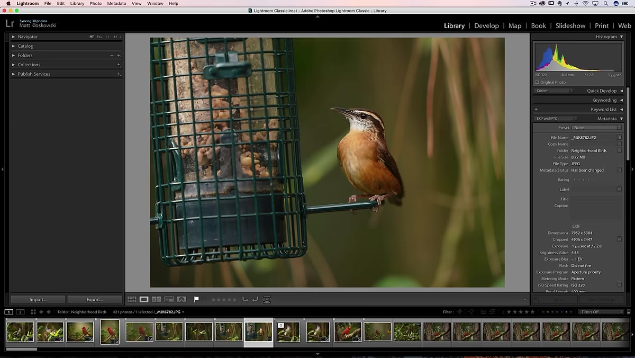The height and width of the screenshot is (358, 635).
Task: Create a new collection with plus icon
Action: 119,65
